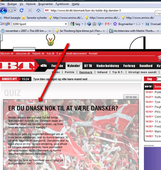The height and width of the screenshot is (170, 161).
Task: Click the light bulb graphic on page
Action: point(50,40)
